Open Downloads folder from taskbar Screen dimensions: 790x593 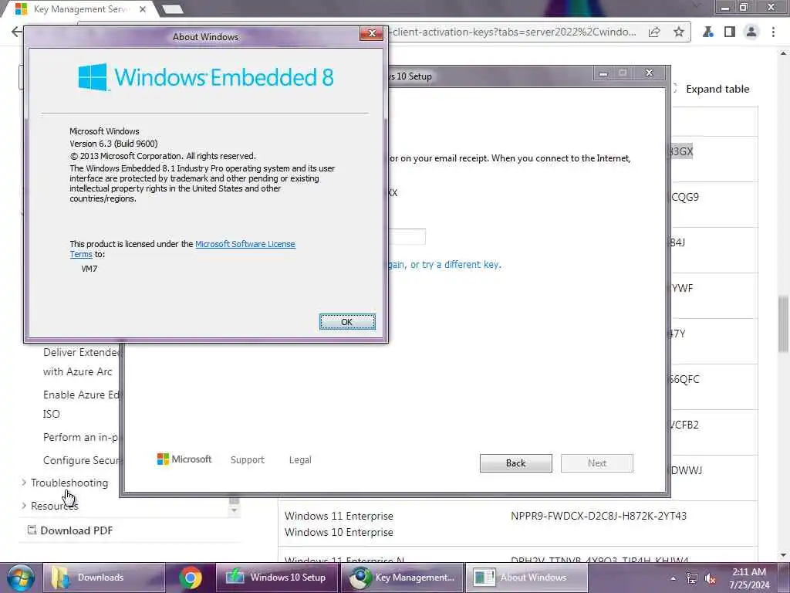tap(104, 578)
